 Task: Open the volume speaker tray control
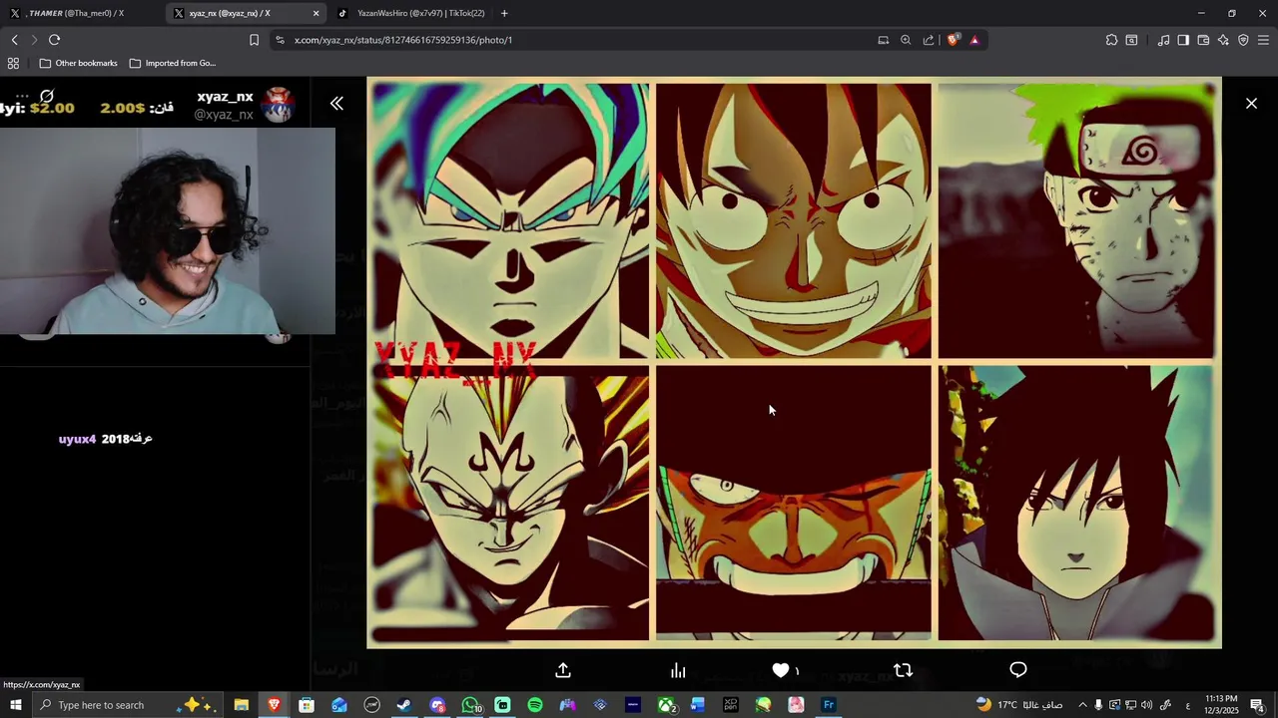[x=1146, y=705]
